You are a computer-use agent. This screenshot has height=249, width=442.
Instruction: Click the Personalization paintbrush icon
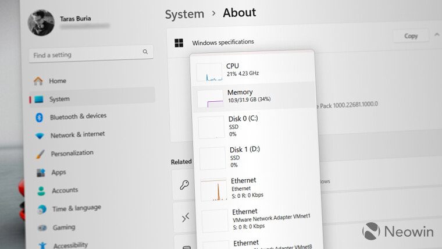click(40, 154)
